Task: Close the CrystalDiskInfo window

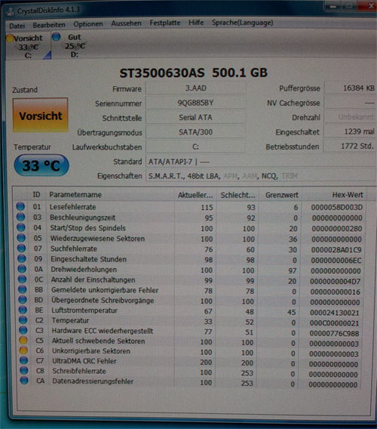Action: point(369,6)
